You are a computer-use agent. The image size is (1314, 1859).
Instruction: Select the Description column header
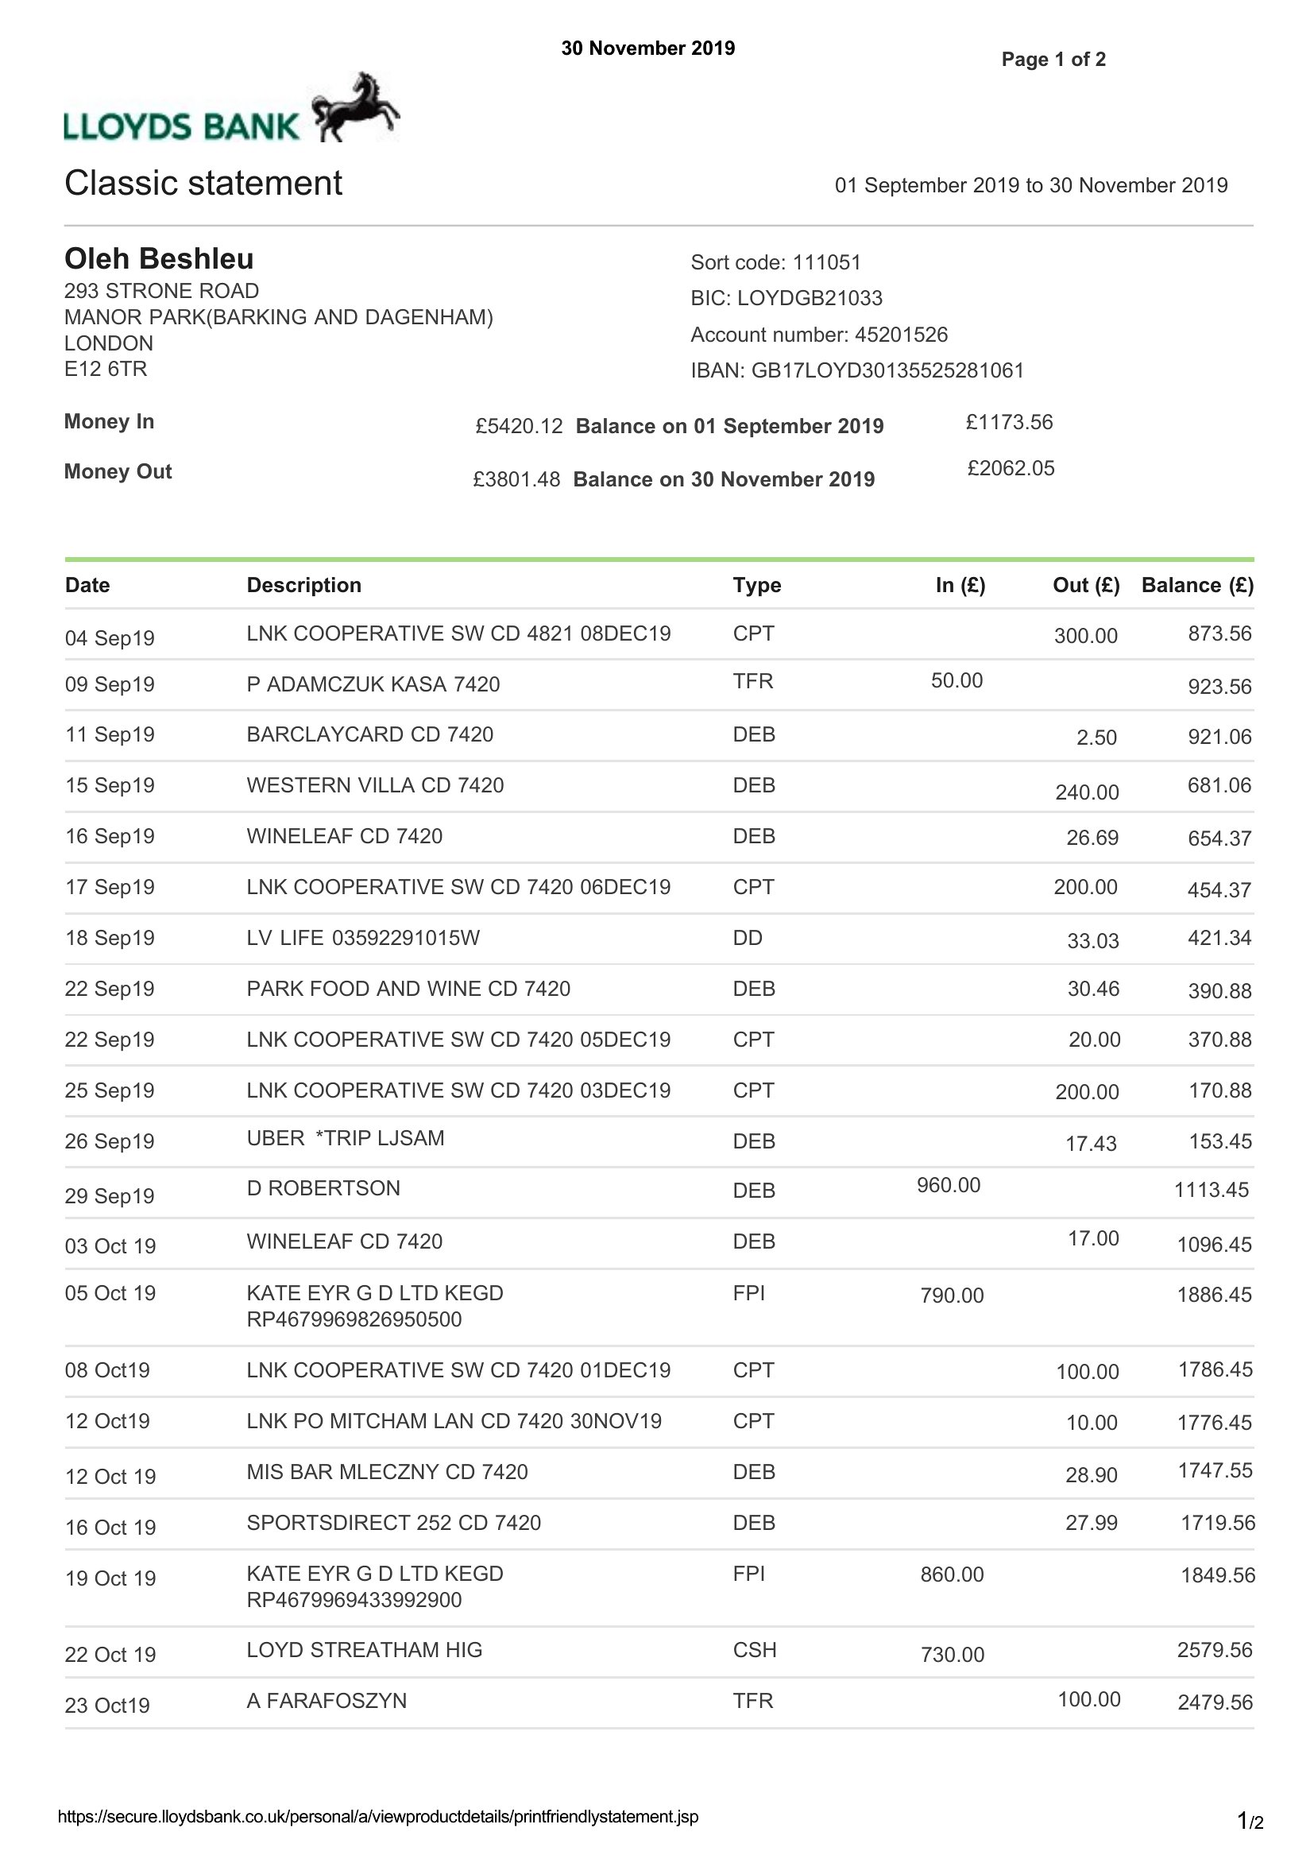[304, 586]
